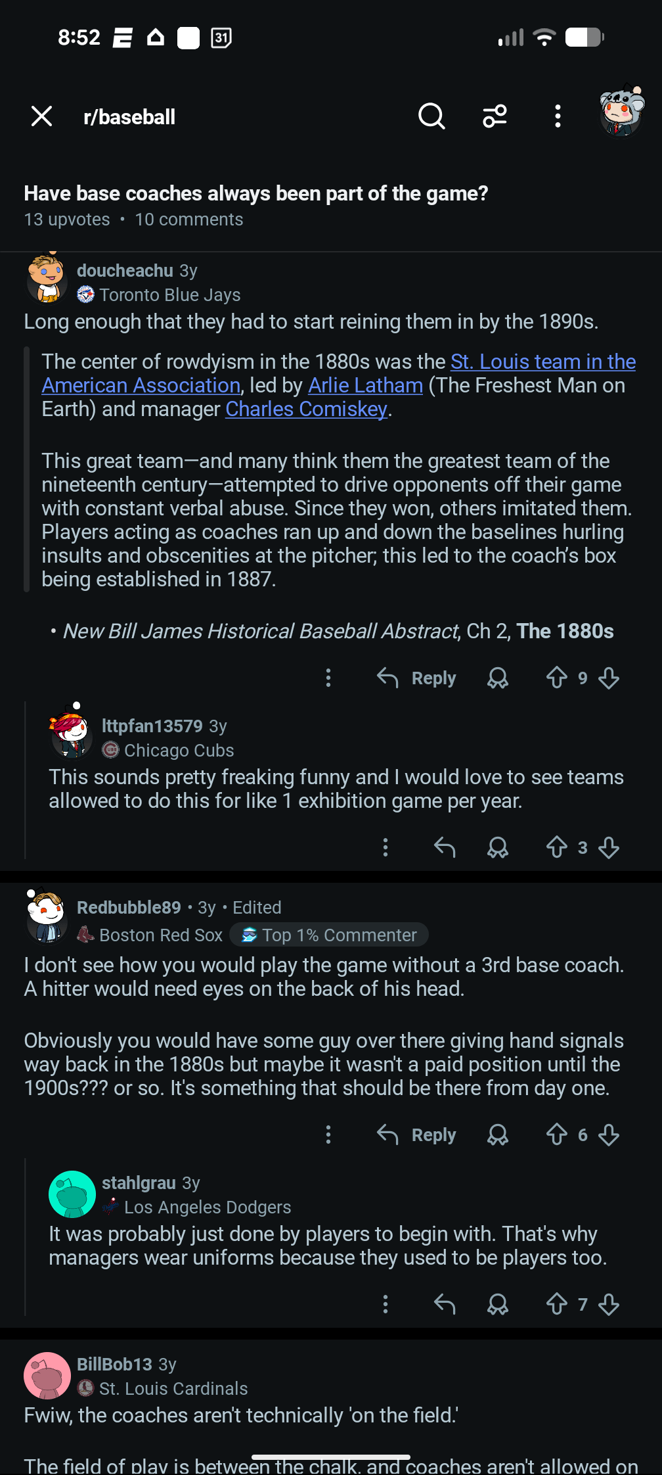Screen dimensions: 662x1475
Task: Open the search icon in the header
Action: [x=431, y=116]
